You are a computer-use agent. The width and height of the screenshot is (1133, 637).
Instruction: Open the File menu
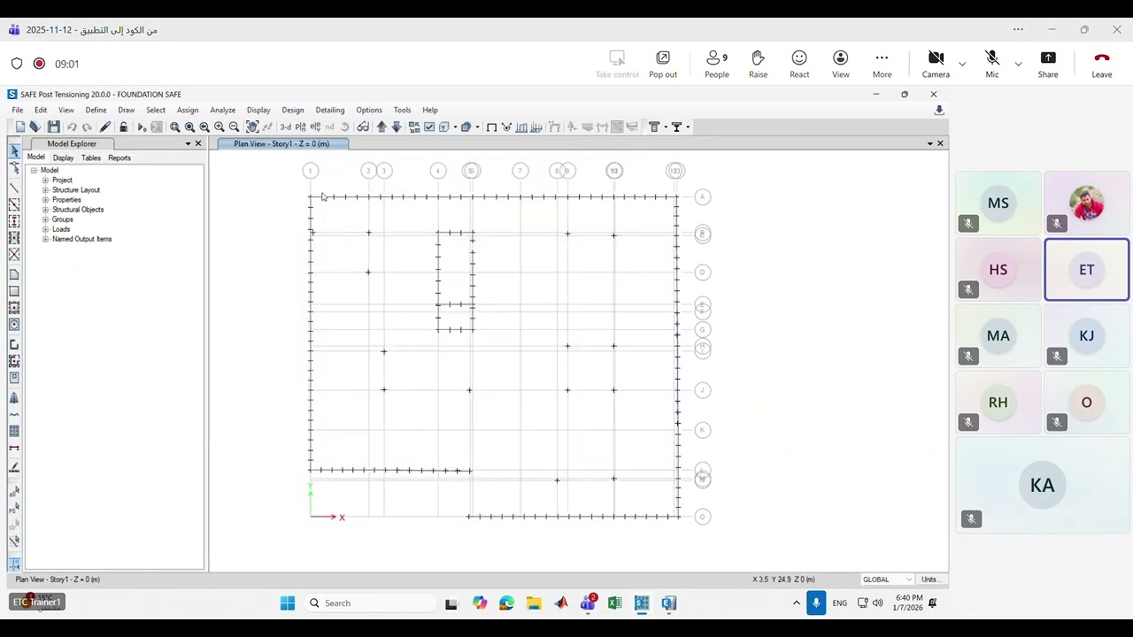click(x=17, y=111)
